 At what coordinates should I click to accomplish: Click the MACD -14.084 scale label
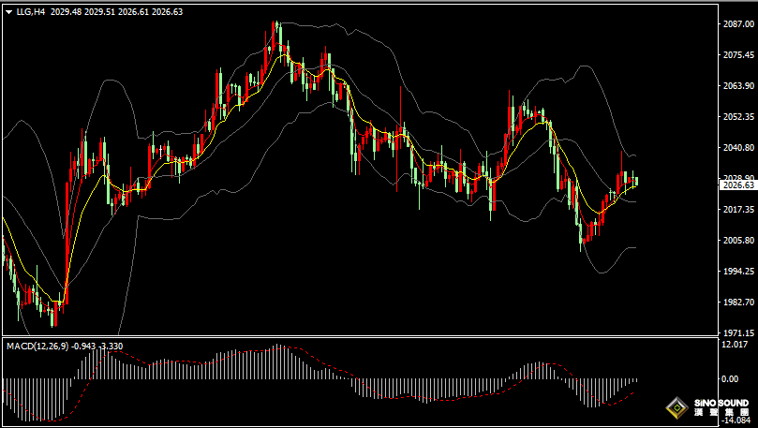[736, 421]
